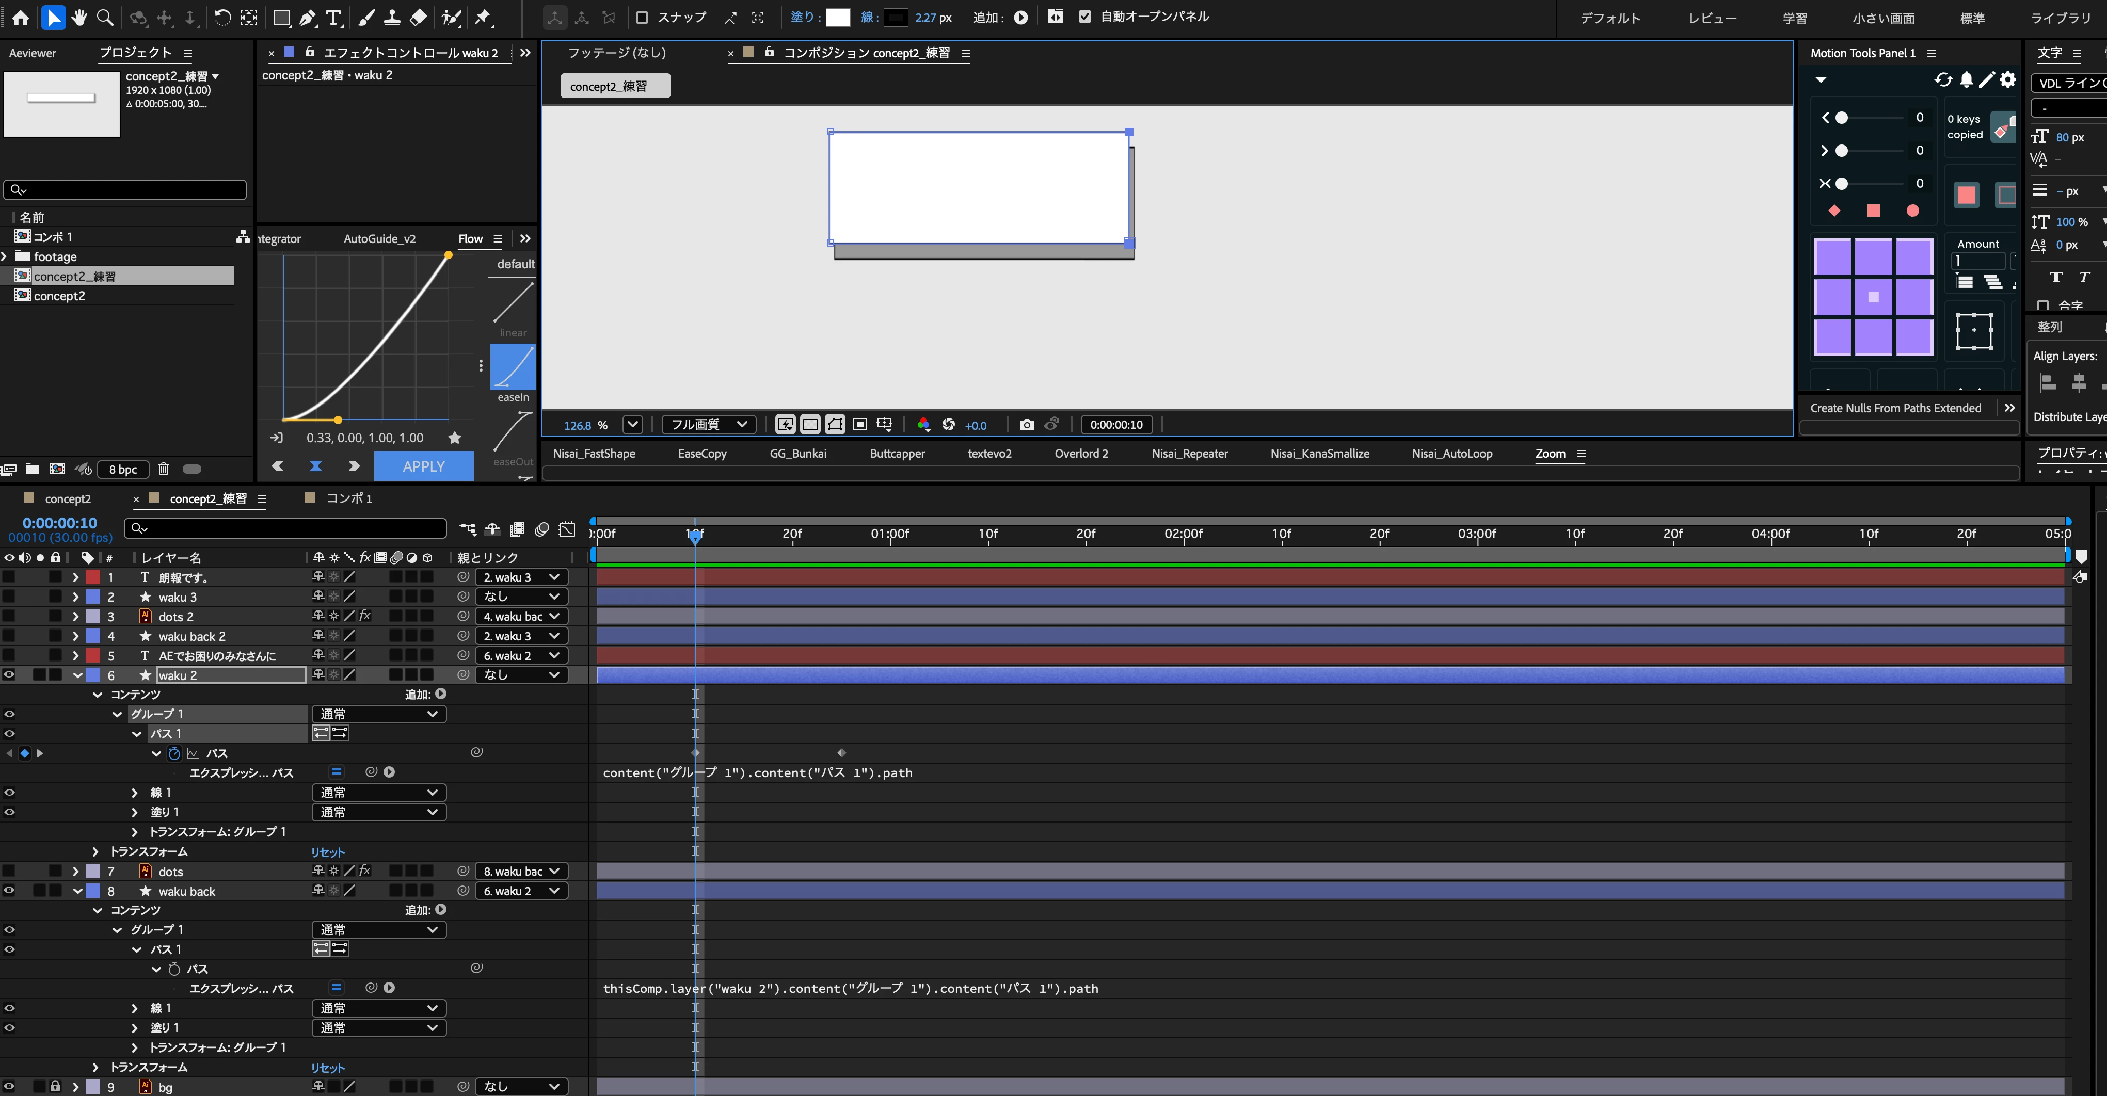Click the path keyframe near 01:00f
This screenshot has width=2107, height=1096.
click(x=841, y=752)
